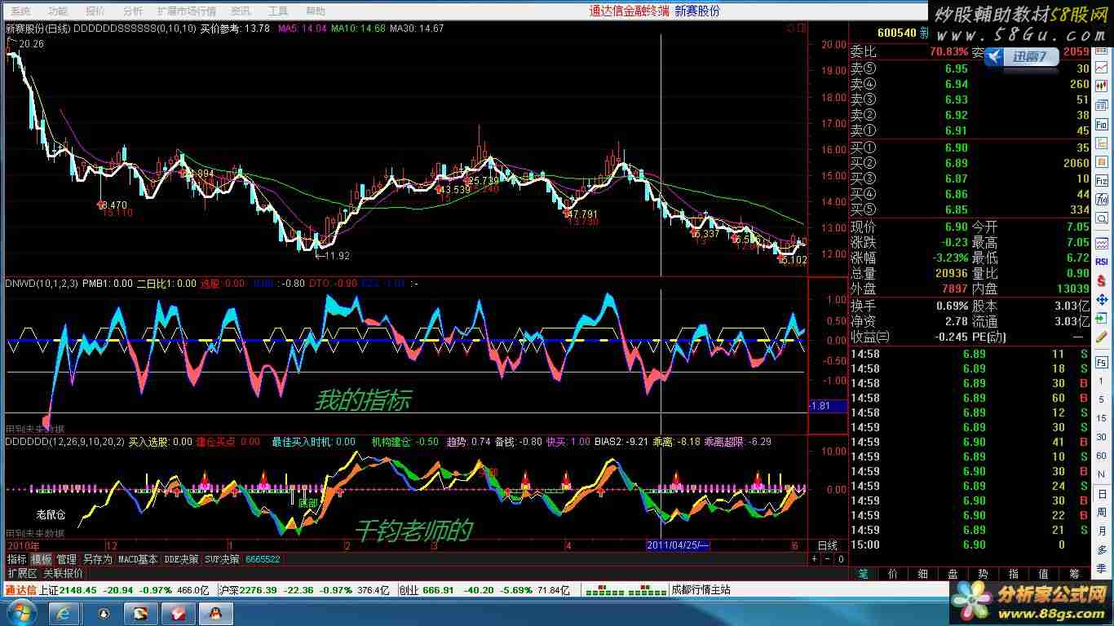
Task: Open the 工具 menu
Action: (x=278, y=11)
